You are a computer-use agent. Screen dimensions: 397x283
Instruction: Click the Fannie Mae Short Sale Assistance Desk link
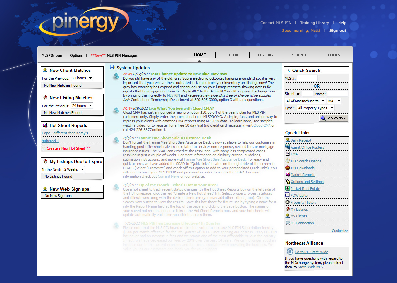coord(215,159)
